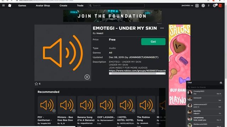Open the PSY - Gentleman recommended item
This screenshot has height=127, width=227.
tap(45, 119)
